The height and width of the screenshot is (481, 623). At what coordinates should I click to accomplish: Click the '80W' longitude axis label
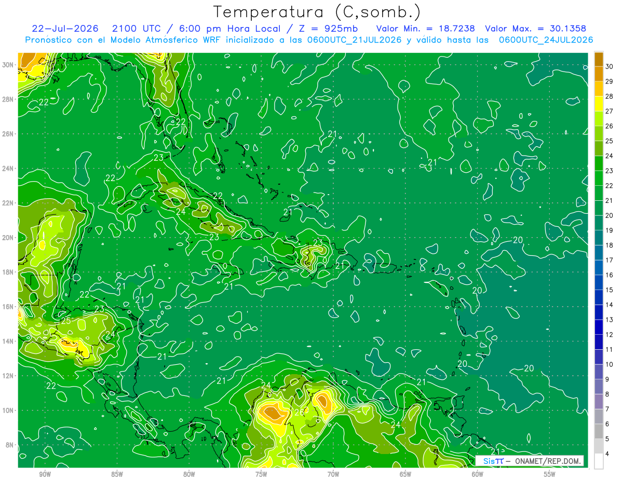[x=189, y=474]
